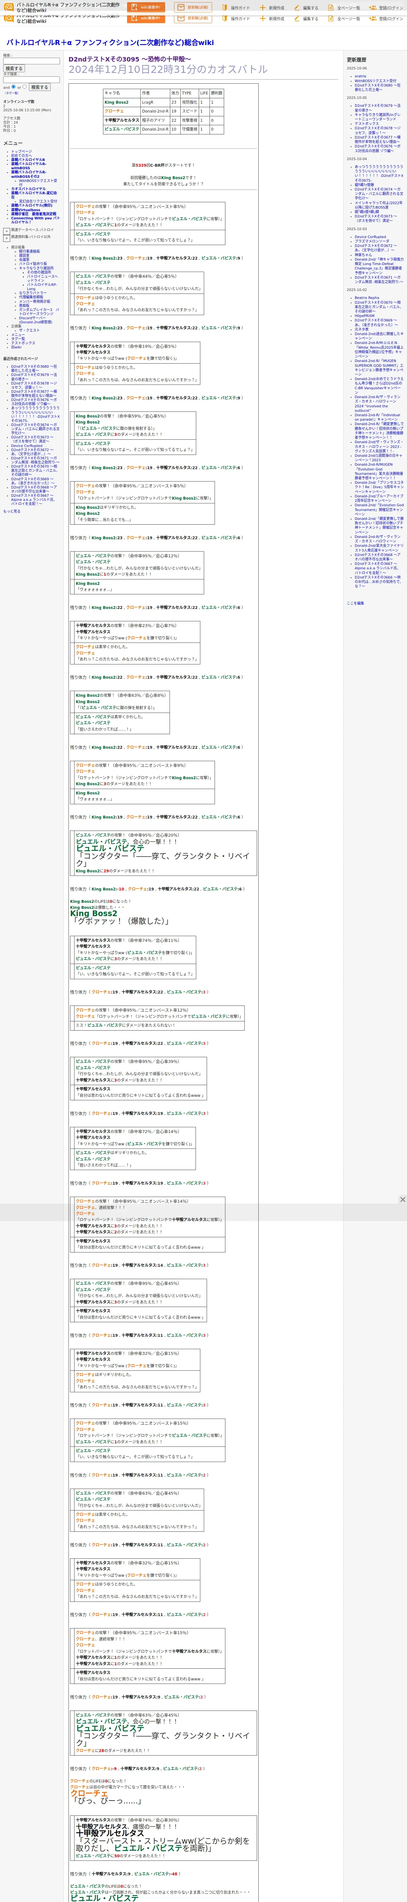
Task: Open oratrio in update history
Action: pyautogui.click(x=360, y=76)
